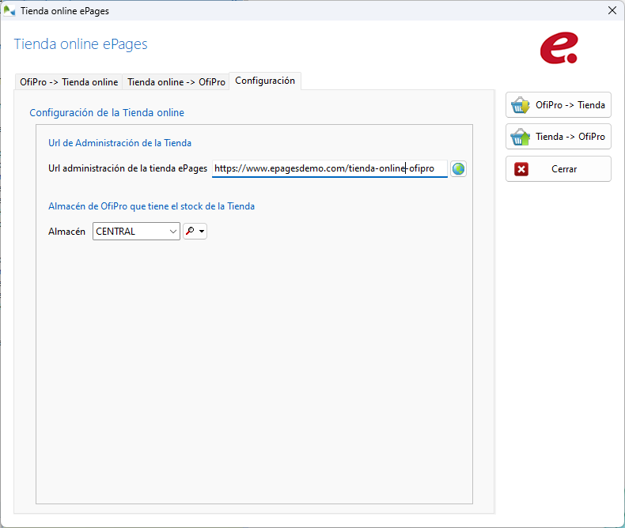Click the 'Url de Administración de la Tienda' heading
This screenshot has width=625, height=528.
pyautogui.click(x=119, y=143)
